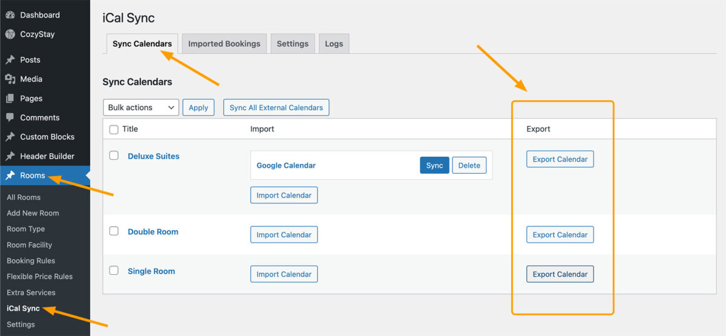Open the Google Calendar link
The image size is (726, 336).
286,165
